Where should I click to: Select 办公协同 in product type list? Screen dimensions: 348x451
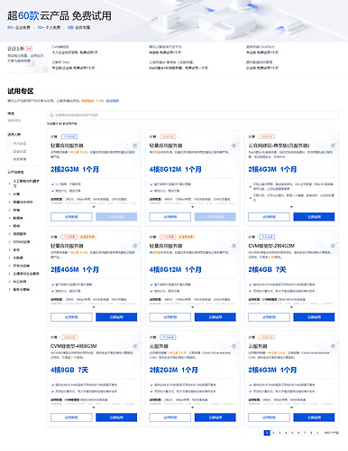point(20,282)
